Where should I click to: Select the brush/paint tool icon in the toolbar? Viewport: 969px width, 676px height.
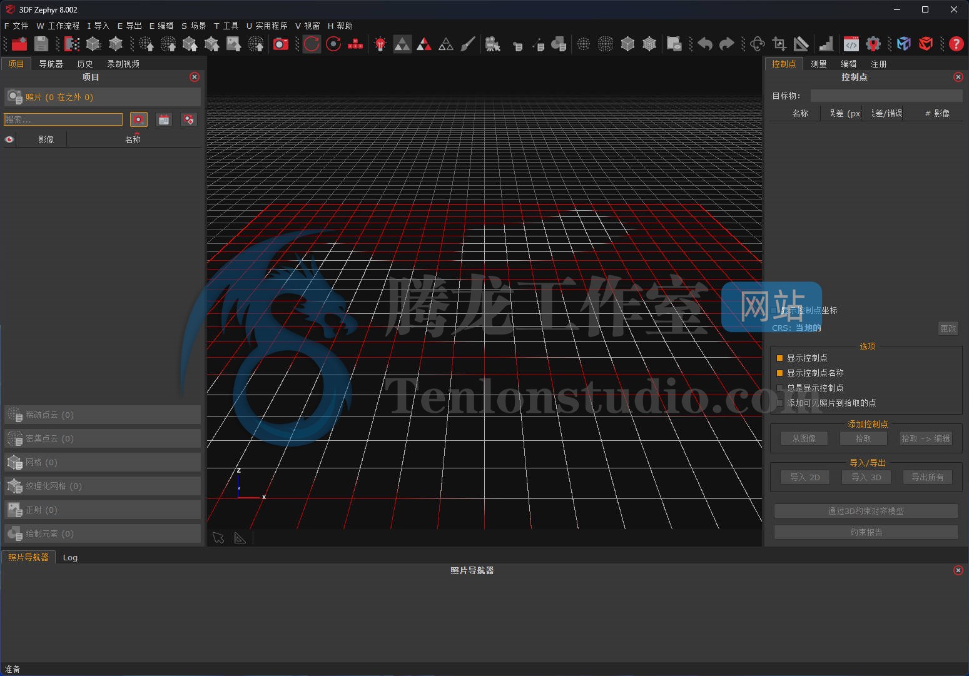pyautogui.click(x=468, y=44)
